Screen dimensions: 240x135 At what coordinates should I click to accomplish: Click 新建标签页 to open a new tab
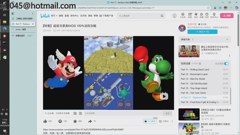[23, 36]
